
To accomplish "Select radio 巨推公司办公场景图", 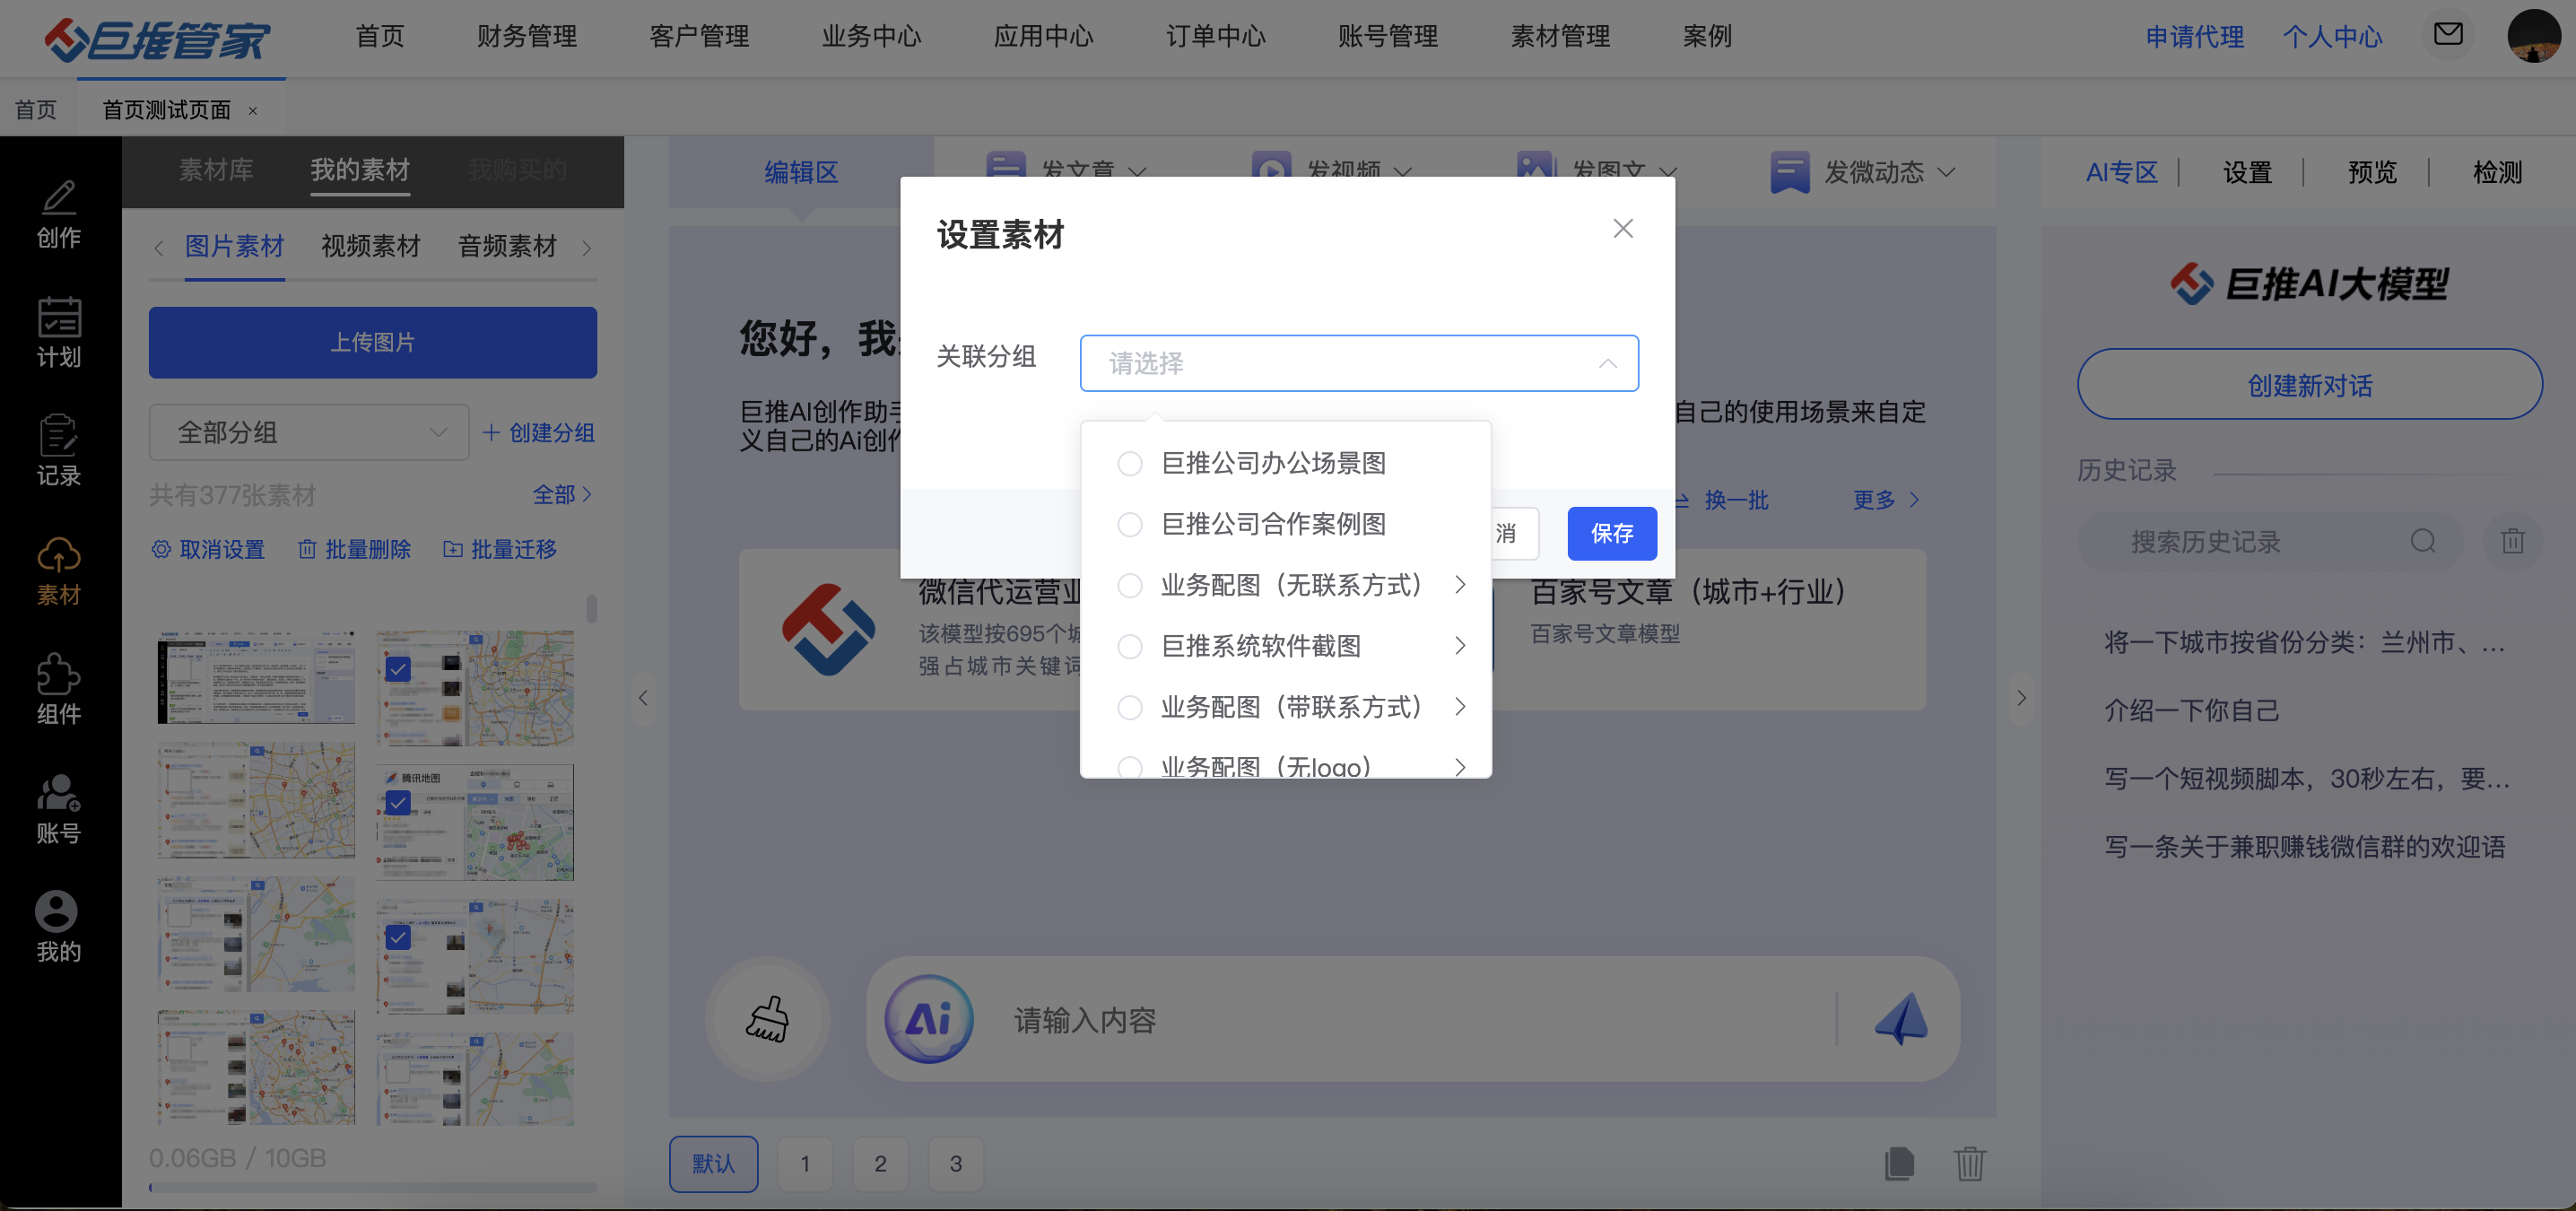I will coord(1130,463).
